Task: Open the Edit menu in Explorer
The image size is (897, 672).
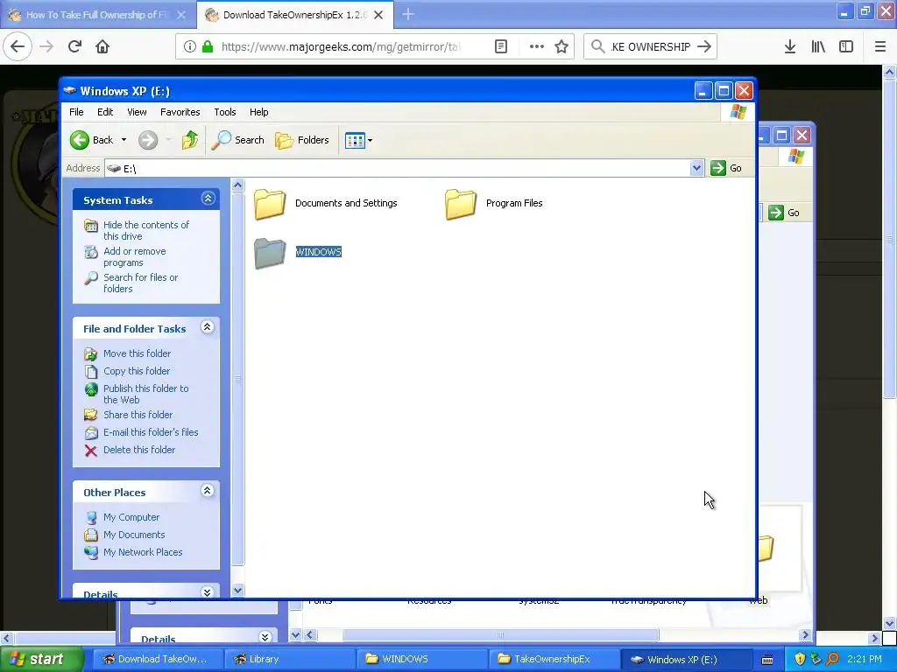Action: [105, 112]
